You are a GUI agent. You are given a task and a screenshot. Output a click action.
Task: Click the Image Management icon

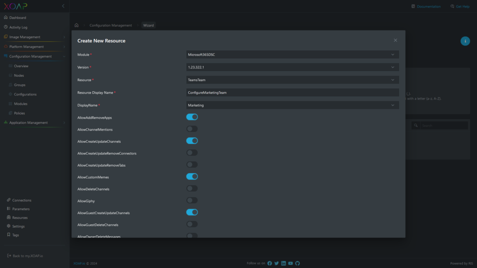6,37
